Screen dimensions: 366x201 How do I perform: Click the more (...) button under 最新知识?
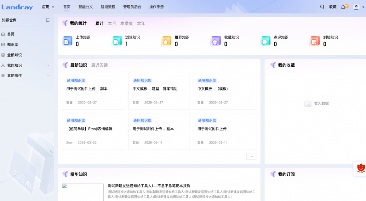pyautogui.click(x=251, y=156)
